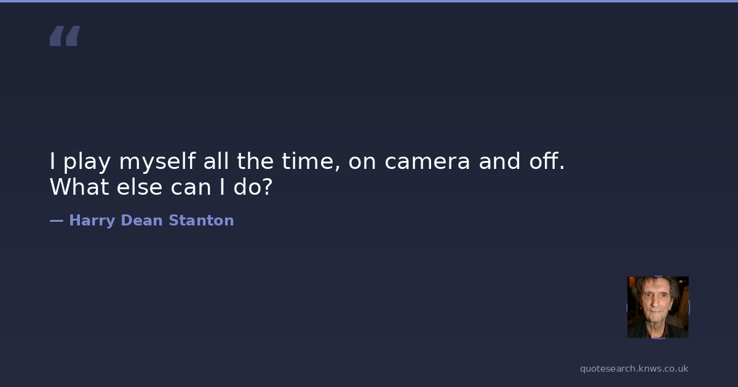
Task: Click the word "off." in the quote
Action: point(546,162)
